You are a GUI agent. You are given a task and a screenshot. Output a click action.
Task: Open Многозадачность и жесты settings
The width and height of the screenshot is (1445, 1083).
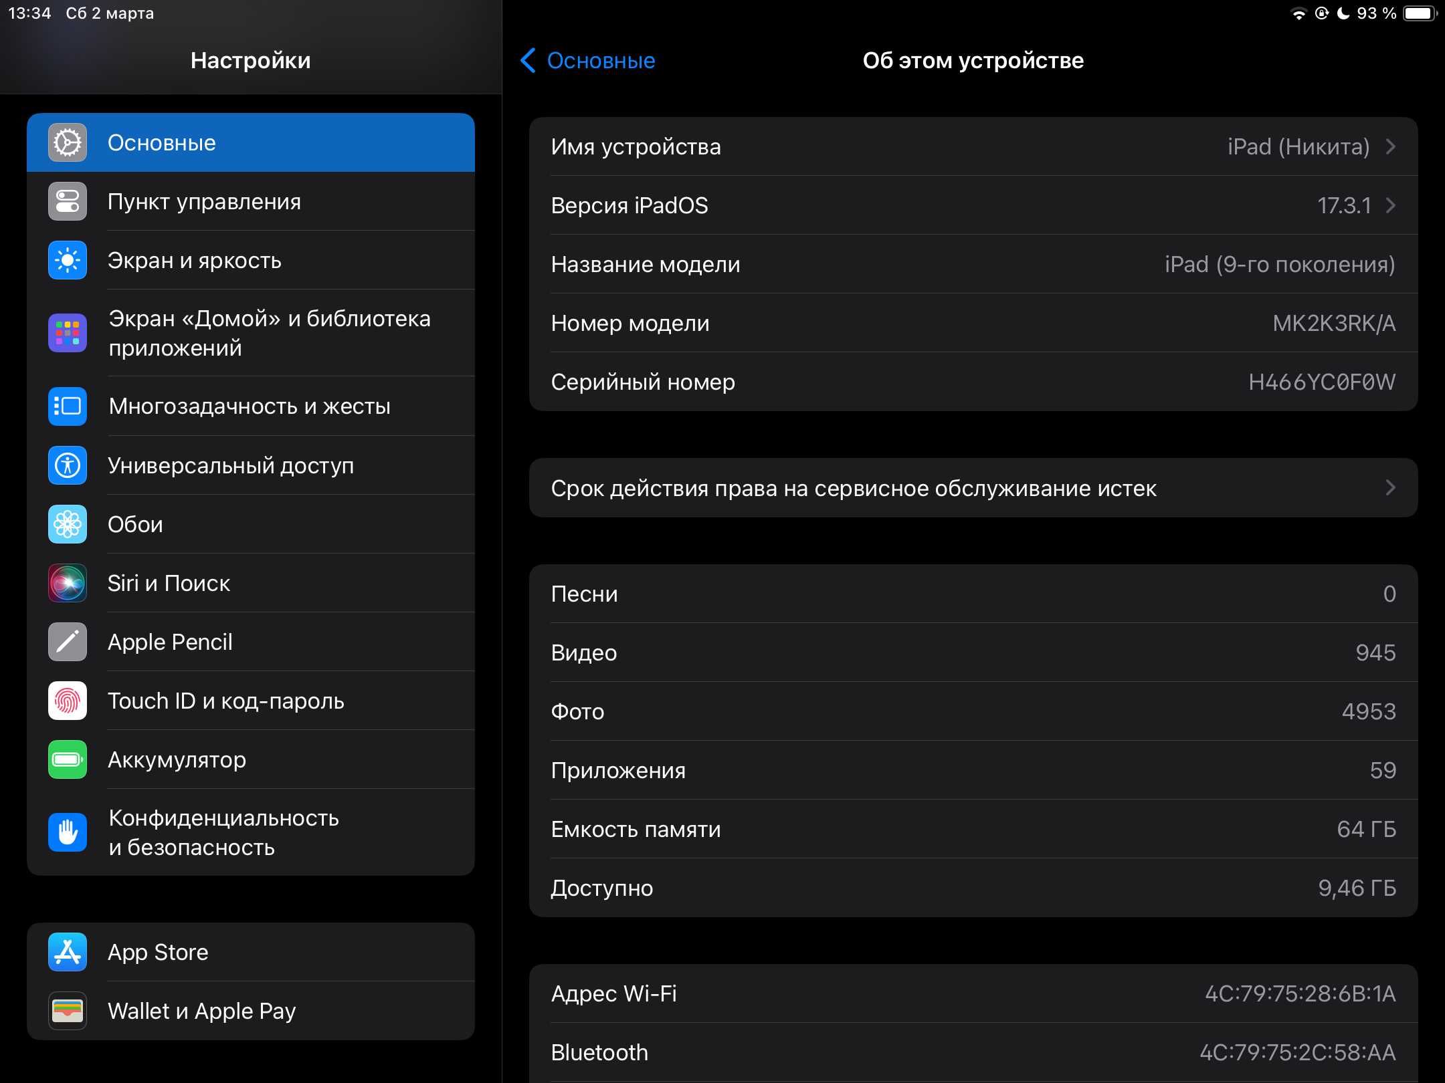[251, 406]
